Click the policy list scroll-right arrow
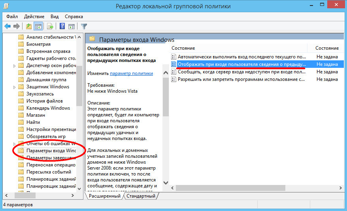Screen dimensions: 347x211 point(340,188)
